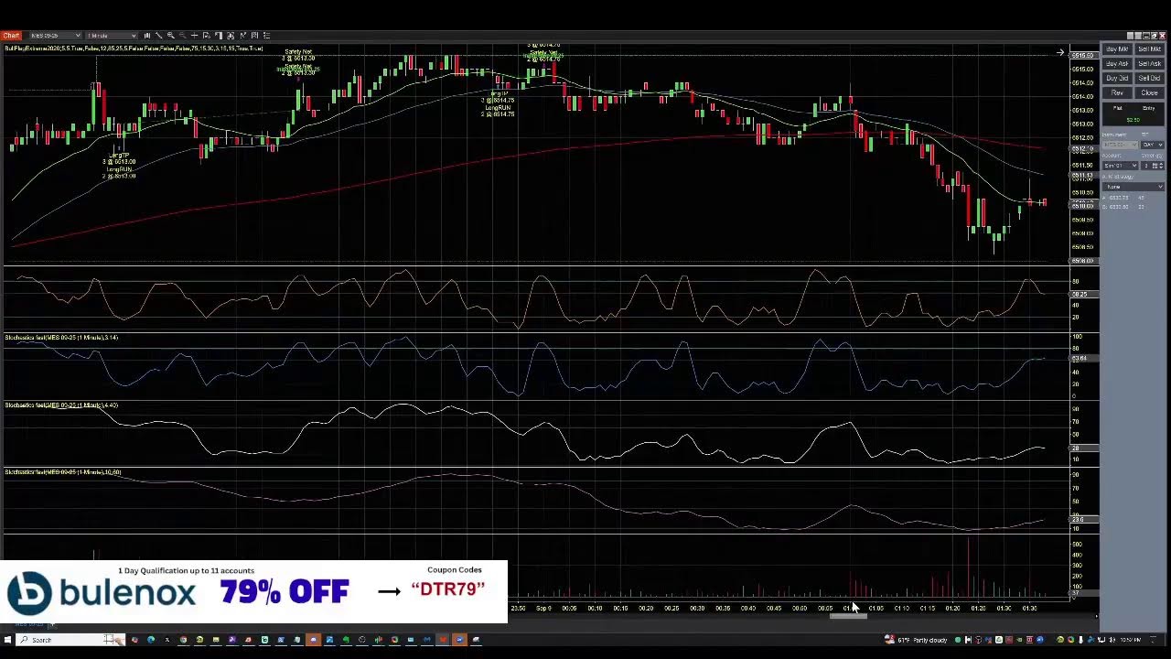
Task: Open the MES 09-25 instrument selector dropdown
Action: (x=55, y=36)
